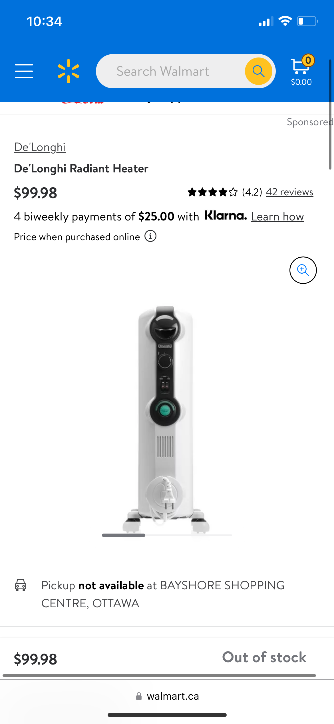Tap the Out of stock button

tap(264, 657)
